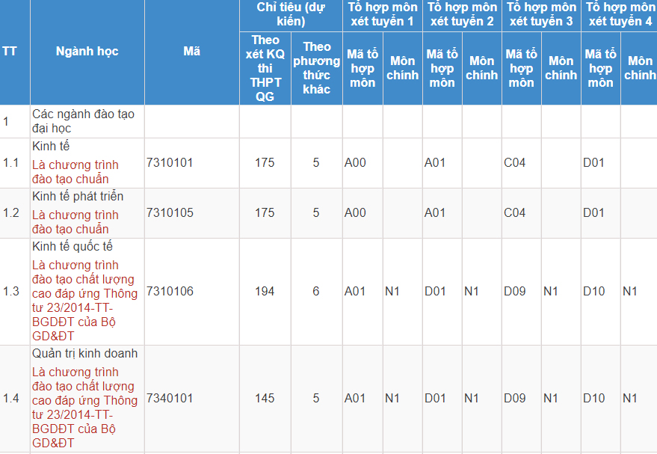Click major code 7310101
657x454 pixels.
click(x=170, y=162)
